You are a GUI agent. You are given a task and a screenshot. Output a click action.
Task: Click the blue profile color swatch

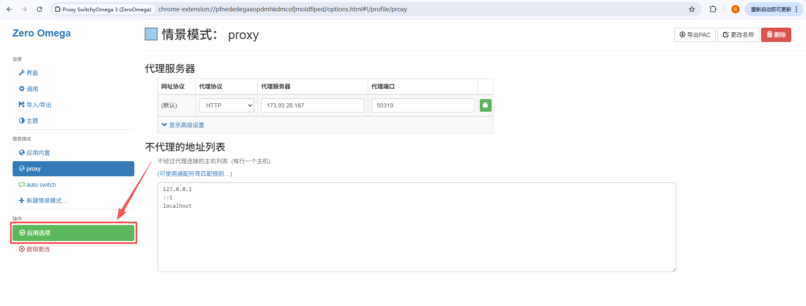pyautogui.click(x=151, y=34)
